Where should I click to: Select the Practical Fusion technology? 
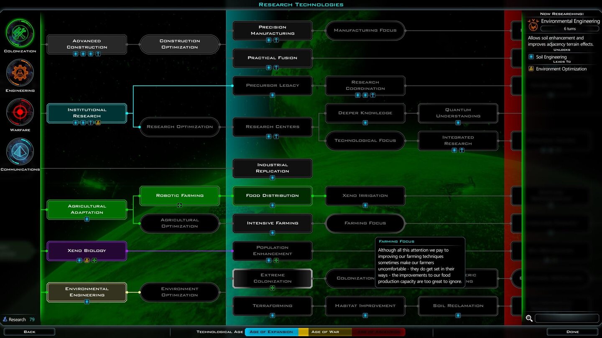click(x=273, y=58)
